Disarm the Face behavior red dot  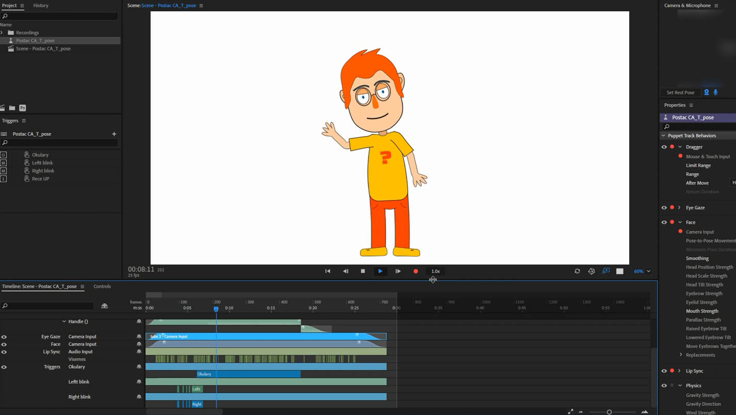[672, 222]
